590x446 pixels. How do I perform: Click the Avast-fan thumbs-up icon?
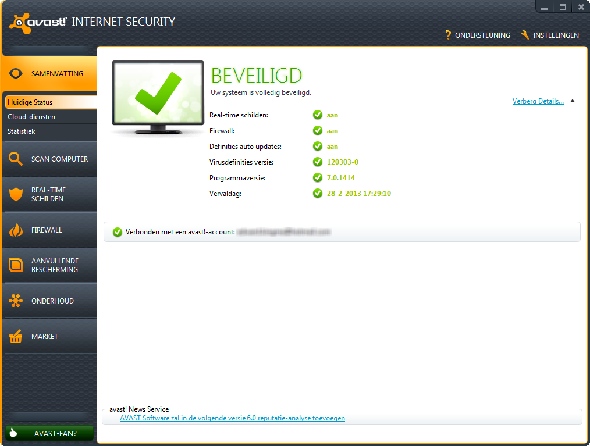coord(13,433)
